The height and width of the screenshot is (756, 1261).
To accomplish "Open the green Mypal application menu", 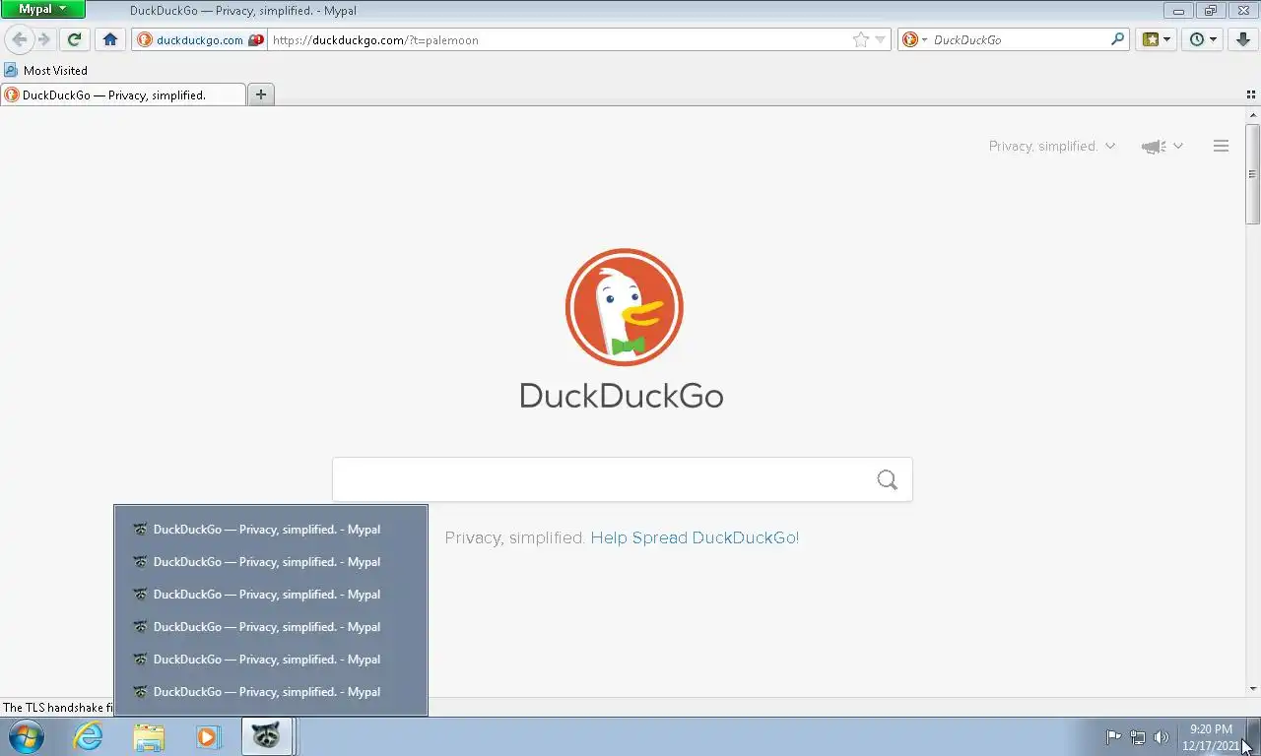I will coord(43,10).
